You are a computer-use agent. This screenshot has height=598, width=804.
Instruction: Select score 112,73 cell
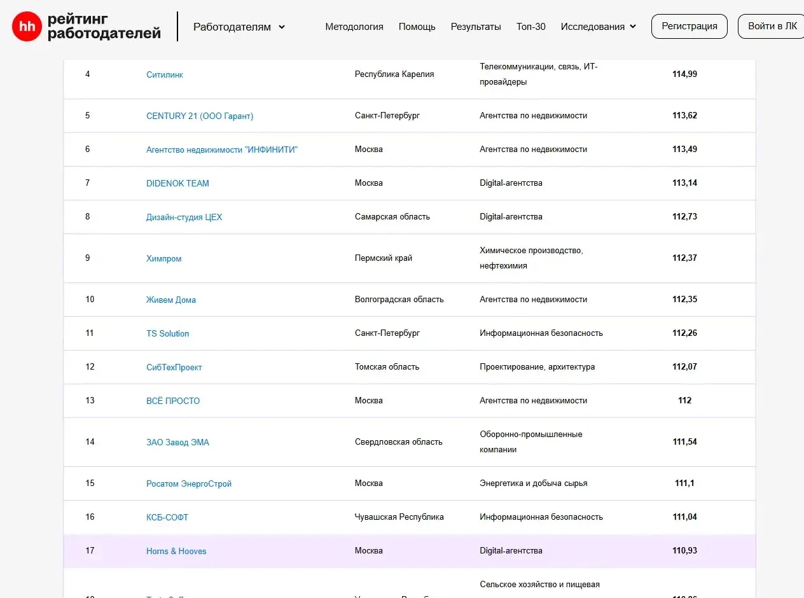point(684,216)
